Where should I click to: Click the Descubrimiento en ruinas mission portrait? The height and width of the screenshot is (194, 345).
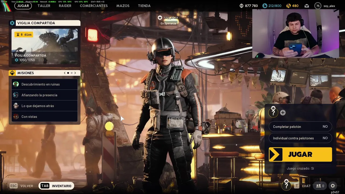click(x=16, y=84)
